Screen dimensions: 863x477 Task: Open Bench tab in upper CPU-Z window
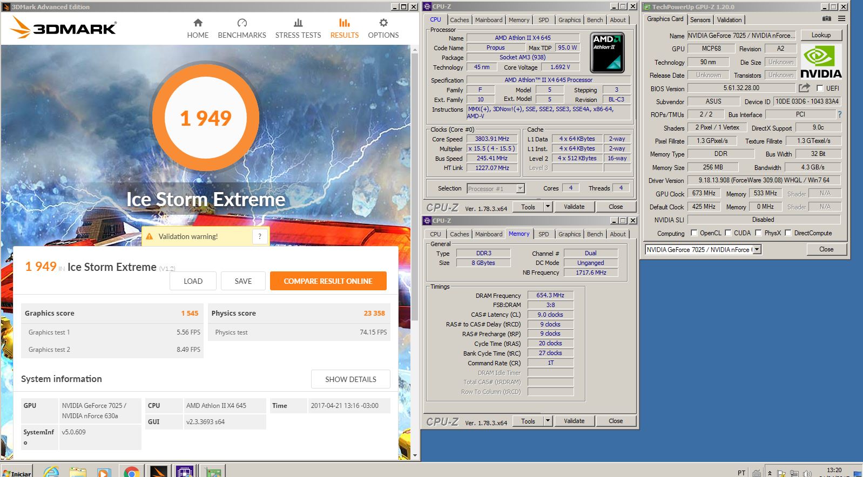click(x=595, y=20)
